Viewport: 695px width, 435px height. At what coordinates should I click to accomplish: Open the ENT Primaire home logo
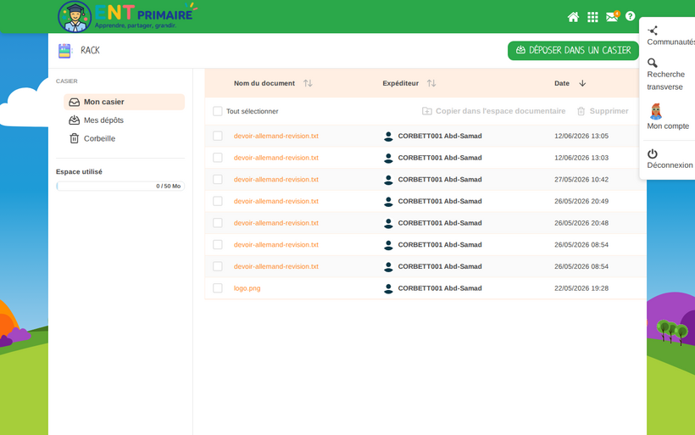click(127, 16)
